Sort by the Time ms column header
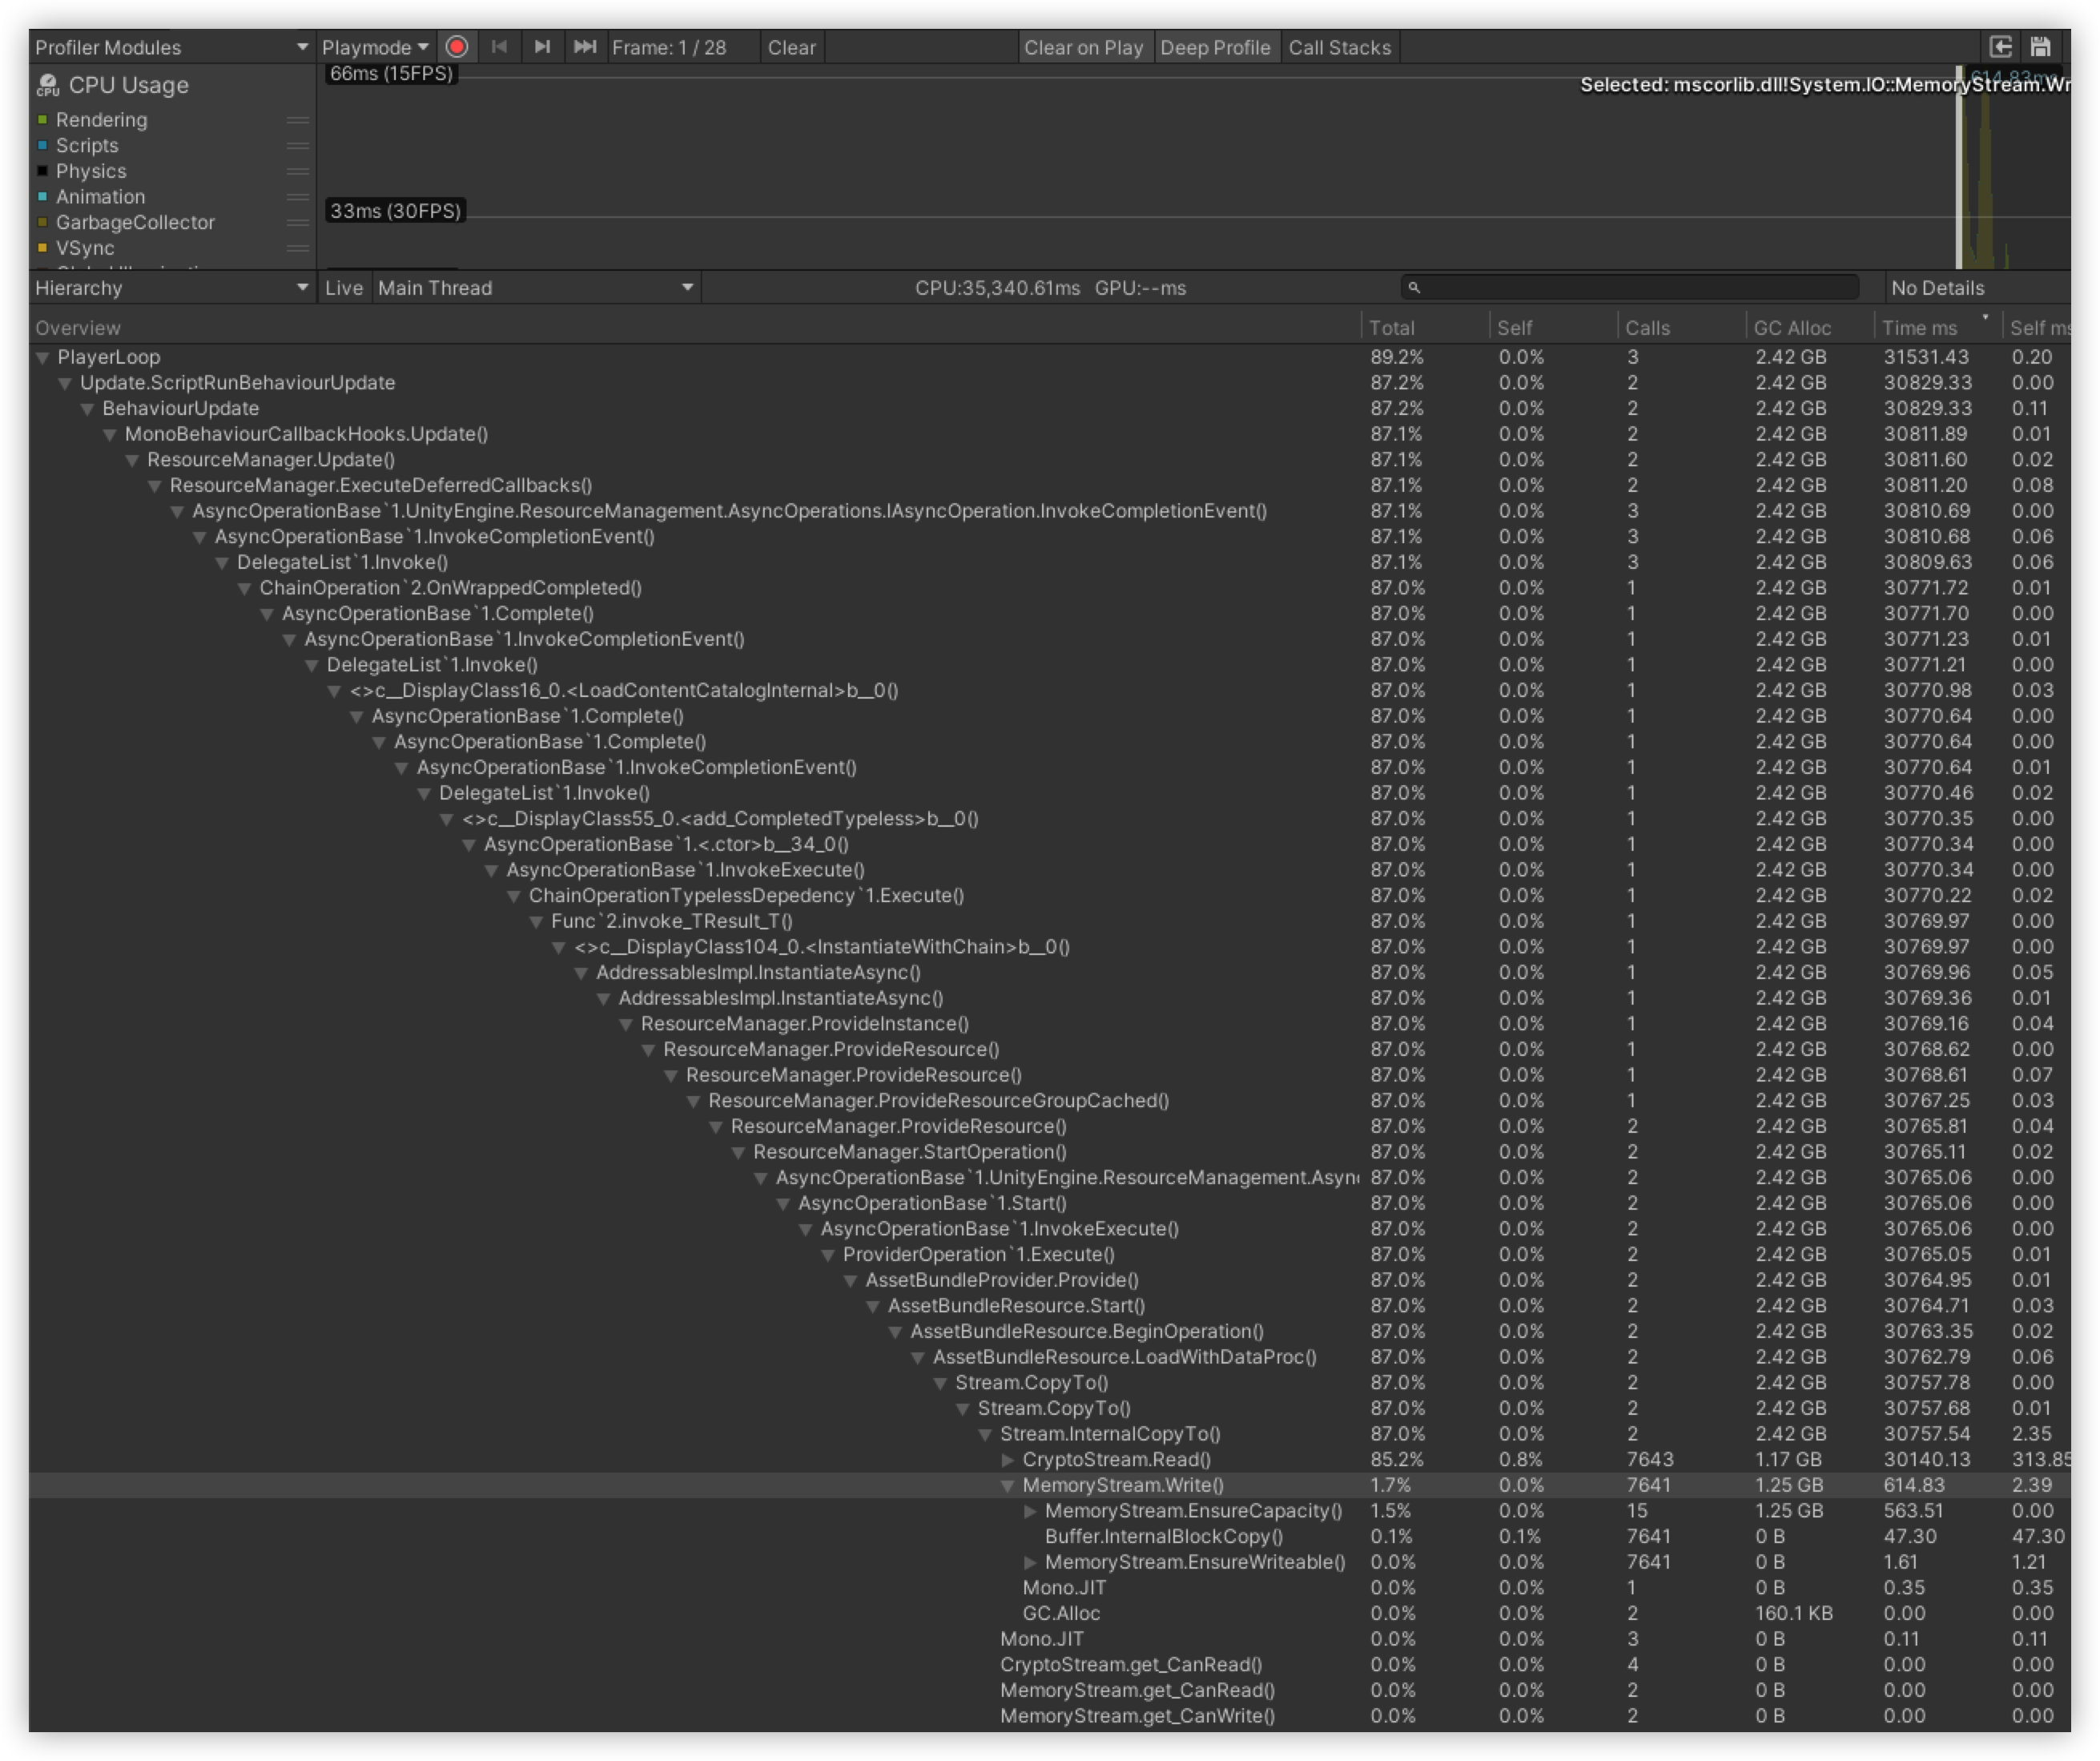Image resolution: width=2100 pixels, height=1761 pixels. (1937, 328)
